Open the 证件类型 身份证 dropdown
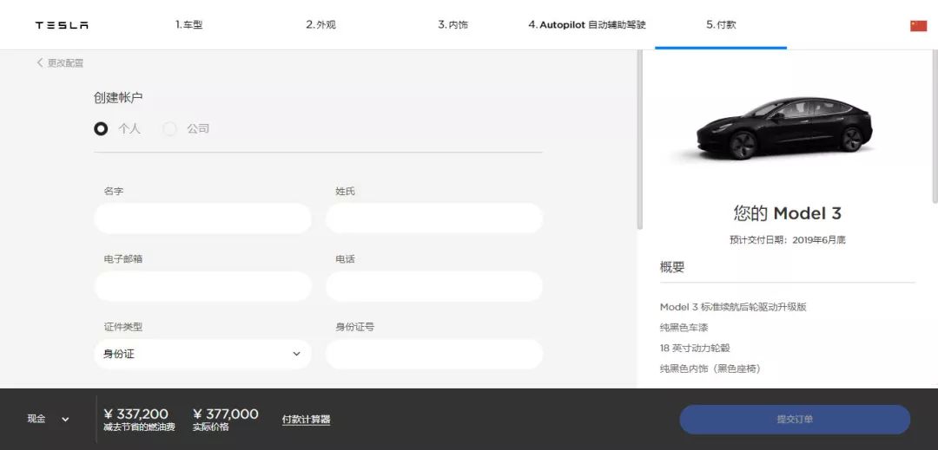Image resolution: width=938 pixels, height=450 pixels. pyautogui.click(x=202, y=355)
